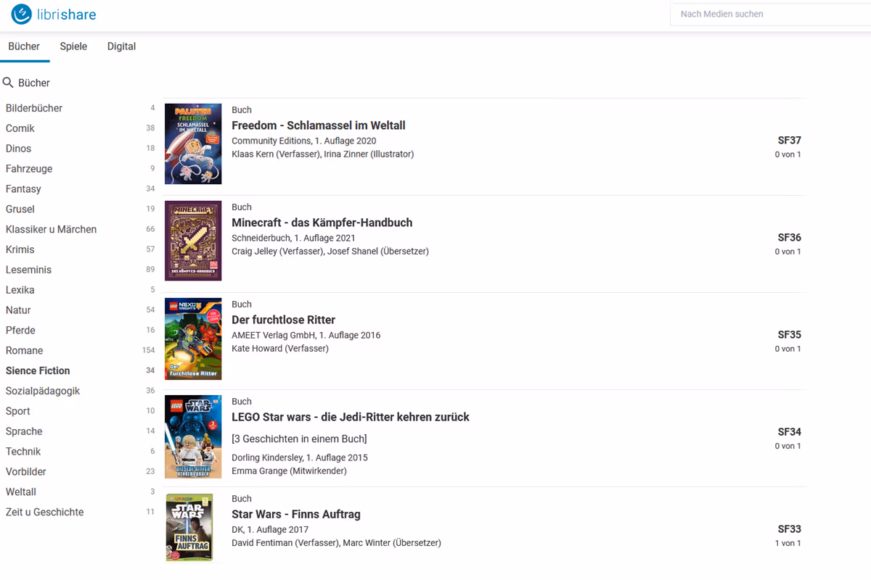Open the Freedom Schlamassel im Weltall cover
871x580 pixels.
tap(193, 144)
